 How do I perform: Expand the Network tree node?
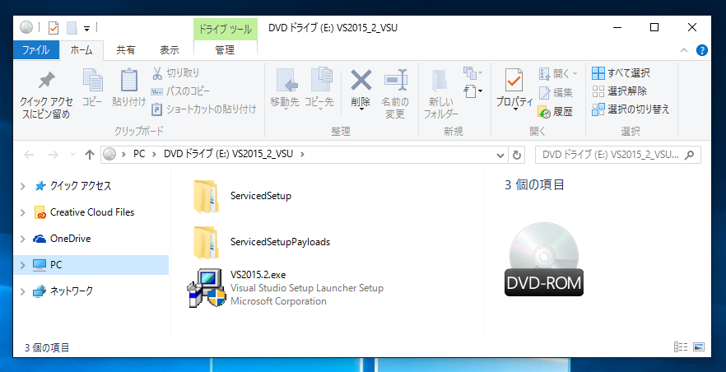tap(23, 291)
